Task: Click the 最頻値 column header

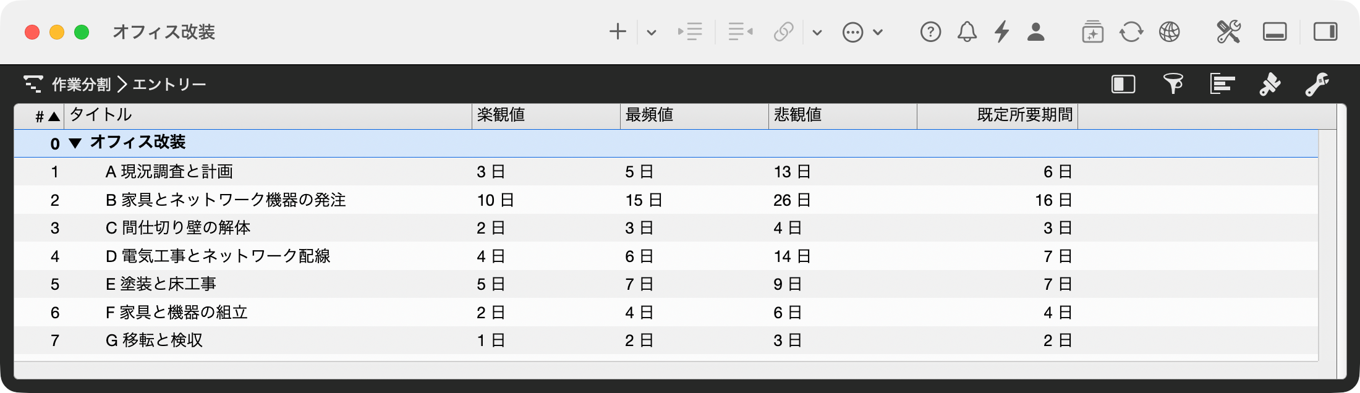Action: point(695,116)
